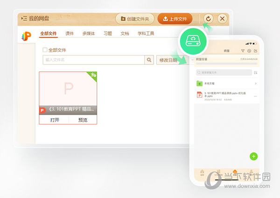Open the more options dots on pptx row
Viewport: 280px width, 198px height.
coord(255,96)
